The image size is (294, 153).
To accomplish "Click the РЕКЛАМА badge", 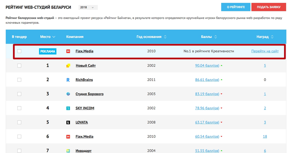I will 48,51.
